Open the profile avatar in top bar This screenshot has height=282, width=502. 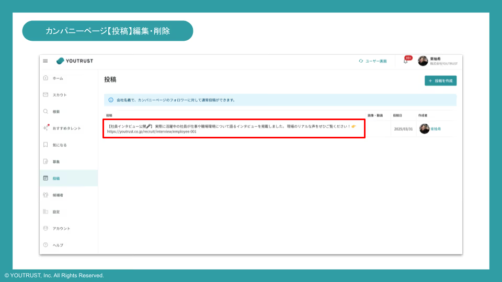423,61
